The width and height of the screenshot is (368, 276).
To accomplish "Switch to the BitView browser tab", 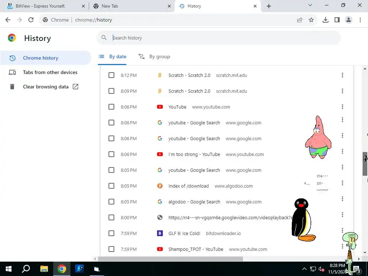I will tap(45, 6).
